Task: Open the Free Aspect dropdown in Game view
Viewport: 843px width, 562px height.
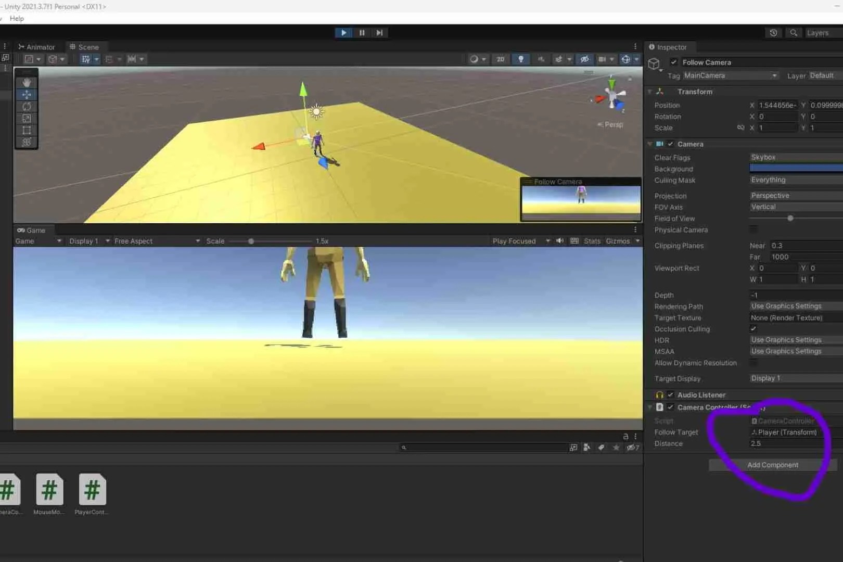Action: [154, 240]
